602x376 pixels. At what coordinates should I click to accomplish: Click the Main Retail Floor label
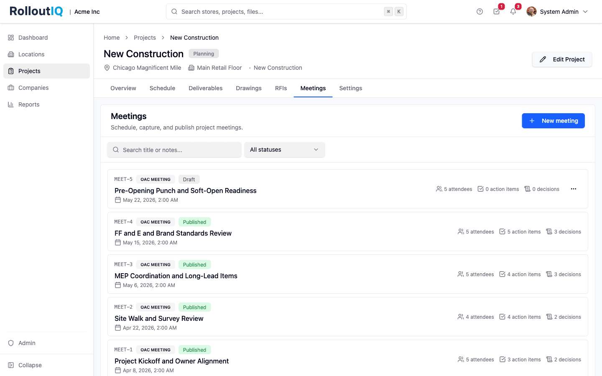click(x=219, y=68)
